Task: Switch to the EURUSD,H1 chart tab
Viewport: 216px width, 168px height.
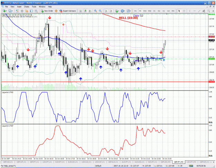Action: pyautogui.click(x=73, y=162)
